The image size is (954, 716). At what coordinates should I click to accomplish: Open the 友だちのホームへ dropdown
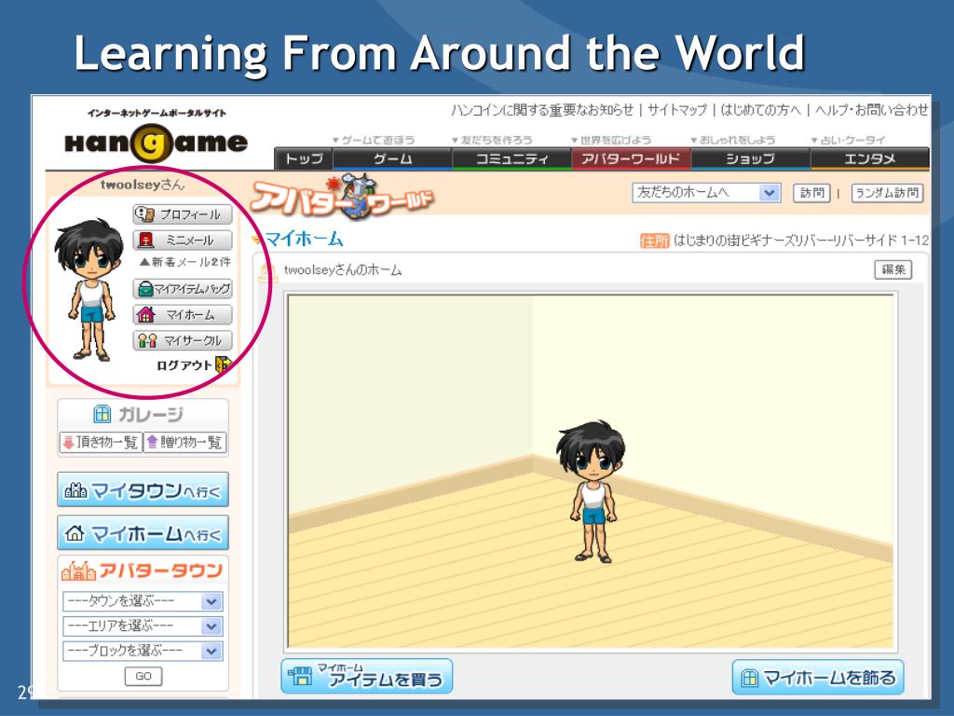tap(706, 193)
